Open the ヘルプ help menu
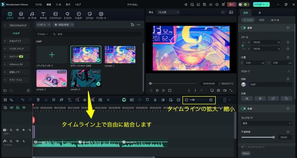 (78, 4)
